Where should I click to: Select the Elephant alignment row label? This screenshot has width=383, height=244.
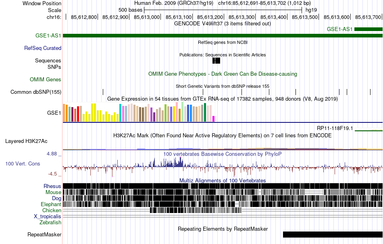point(51,204)
